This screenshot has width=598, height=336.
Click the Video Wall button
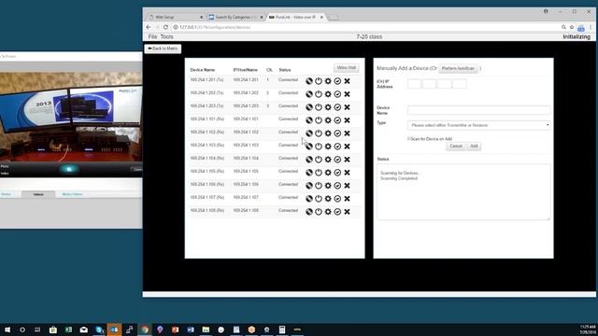(x=347, y=68)
